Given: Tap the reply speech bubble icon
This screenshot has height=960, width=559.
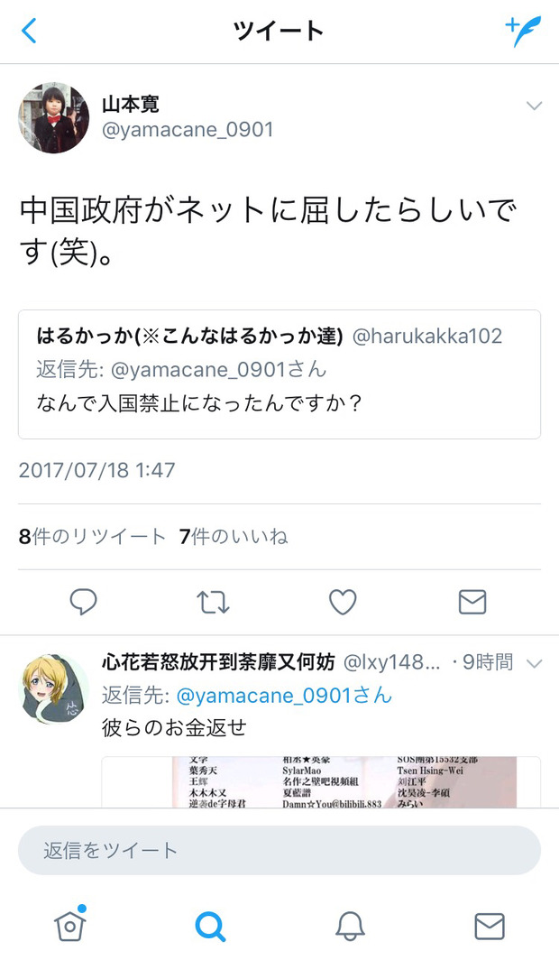Looking at the screenshot, I should tap(83, 602).
